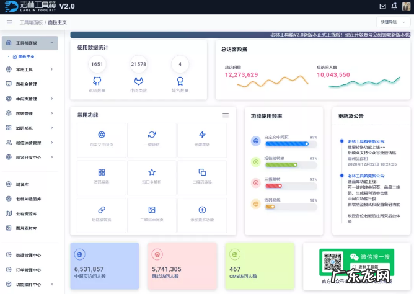Click the GitHub cat icon above 跳转数量

(97, 81)
